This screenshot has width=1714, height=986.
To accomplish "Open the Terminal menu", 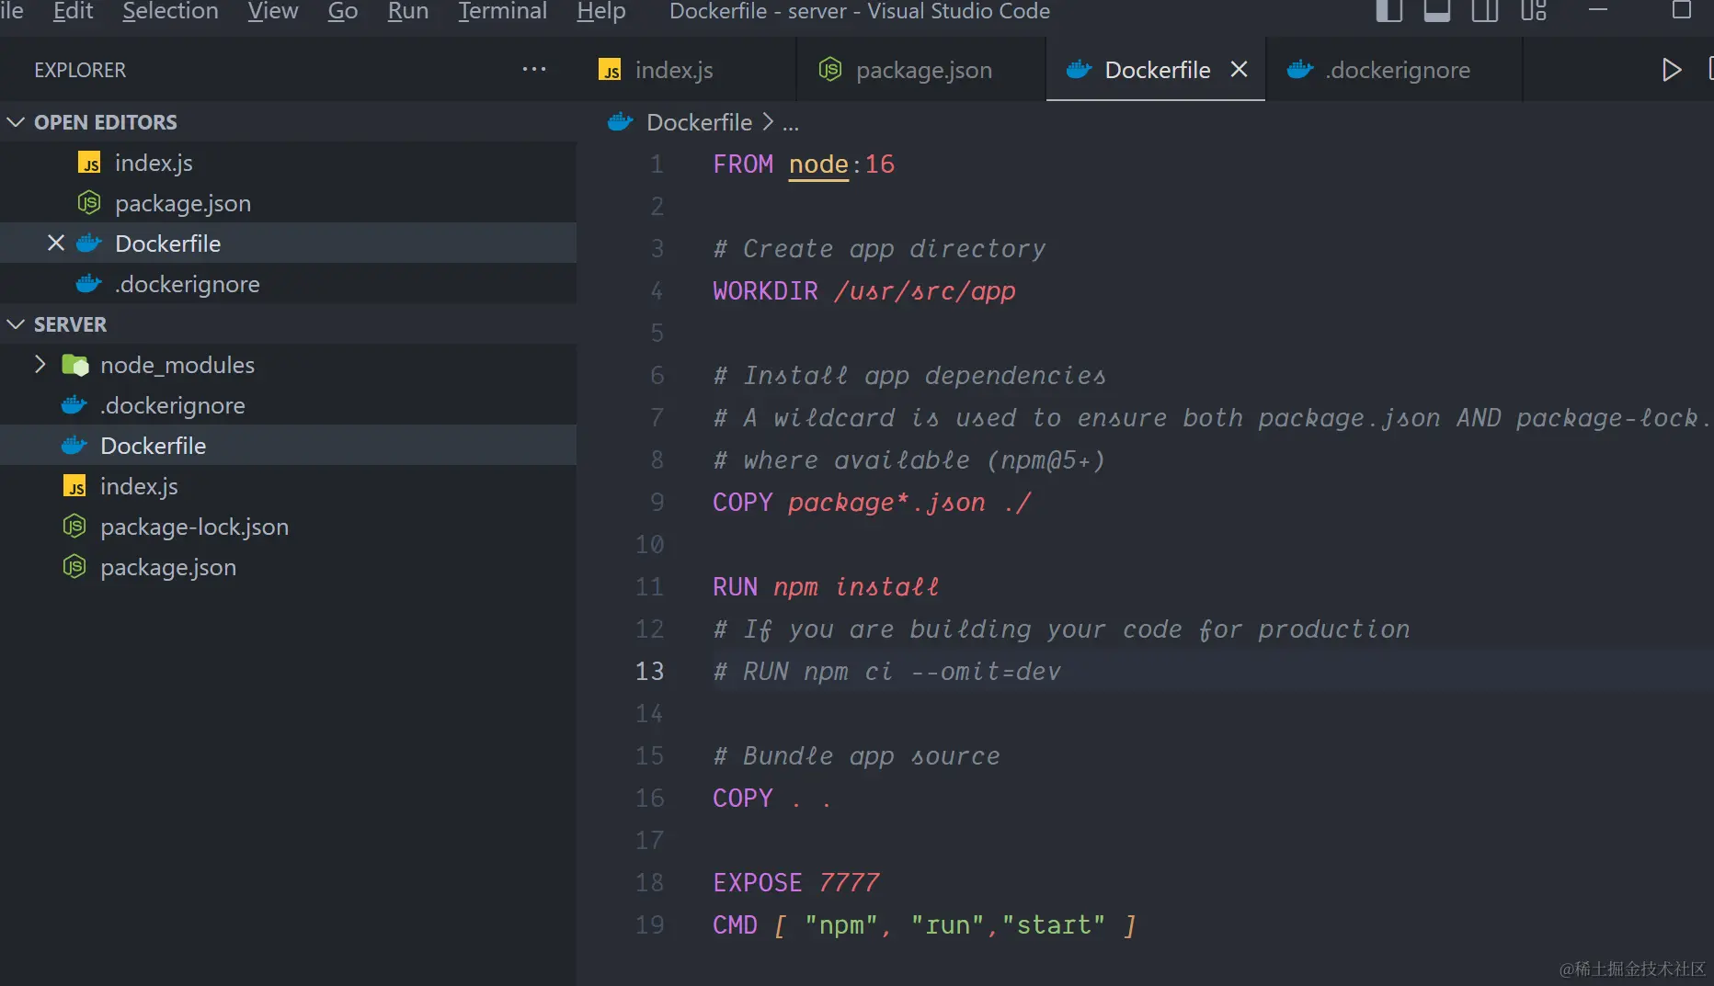I will click(x=502, y=11).
